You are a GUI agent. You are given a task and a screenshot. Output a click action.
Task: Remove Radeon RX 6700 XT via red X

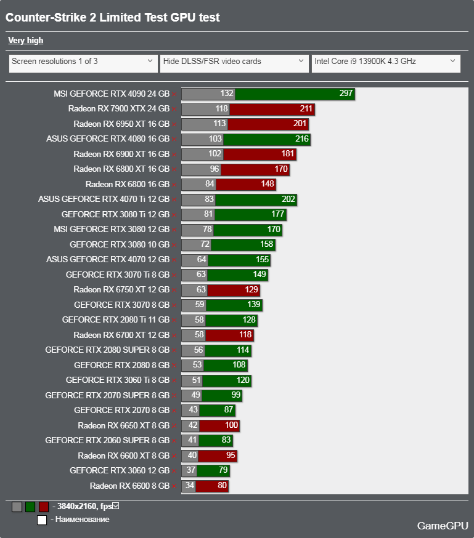tap(174, 336)
